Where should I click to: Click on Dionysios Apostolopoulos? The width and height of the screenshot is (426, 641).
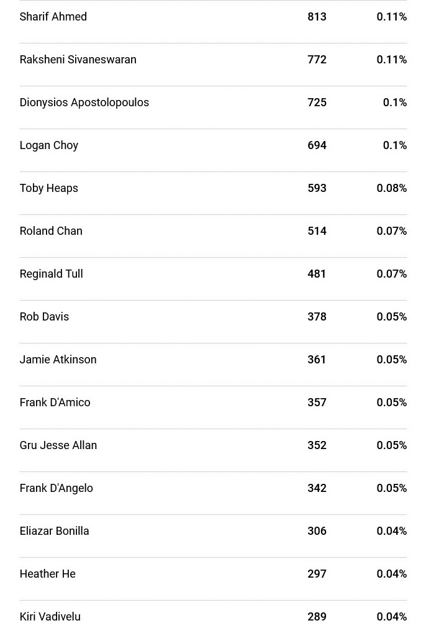coord(84,102)
